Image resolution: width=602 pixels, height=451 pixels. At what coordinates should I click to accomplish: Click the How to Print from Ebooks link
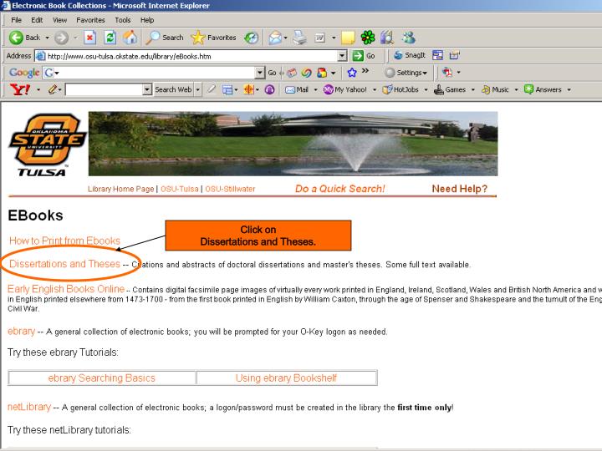point(64,241)
